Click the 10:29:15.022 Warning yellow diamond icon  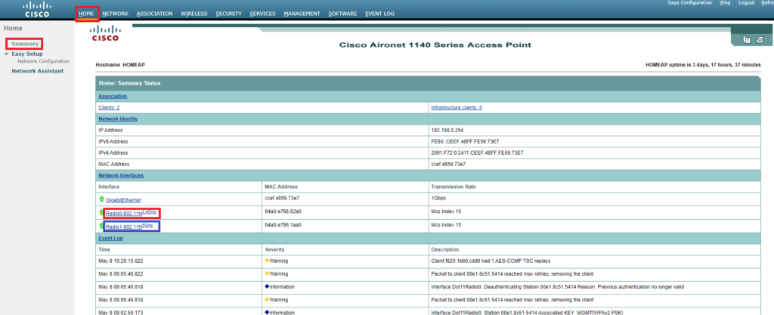click(x=267, y=261)
